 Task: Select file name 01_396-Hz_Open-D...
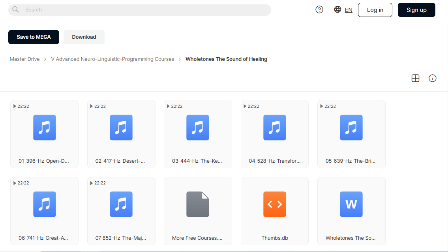pos(44,161)
